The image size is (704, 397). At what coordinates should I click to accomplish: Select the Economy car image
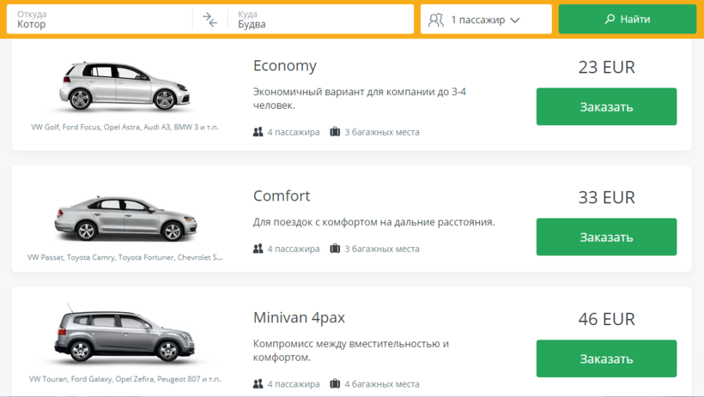point(124,87)
